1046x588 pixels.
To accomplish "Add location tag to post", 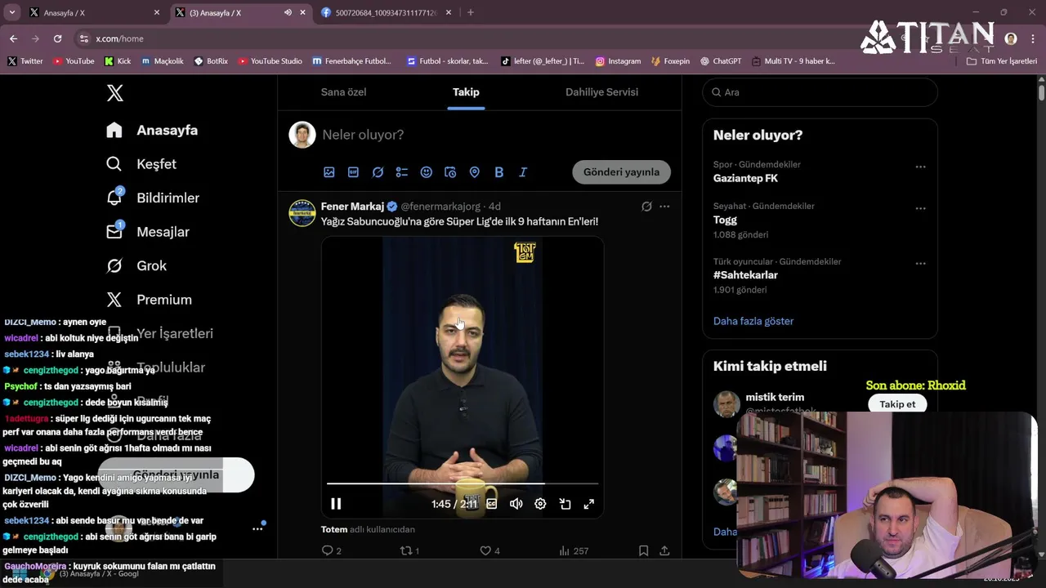I will 474,172.
